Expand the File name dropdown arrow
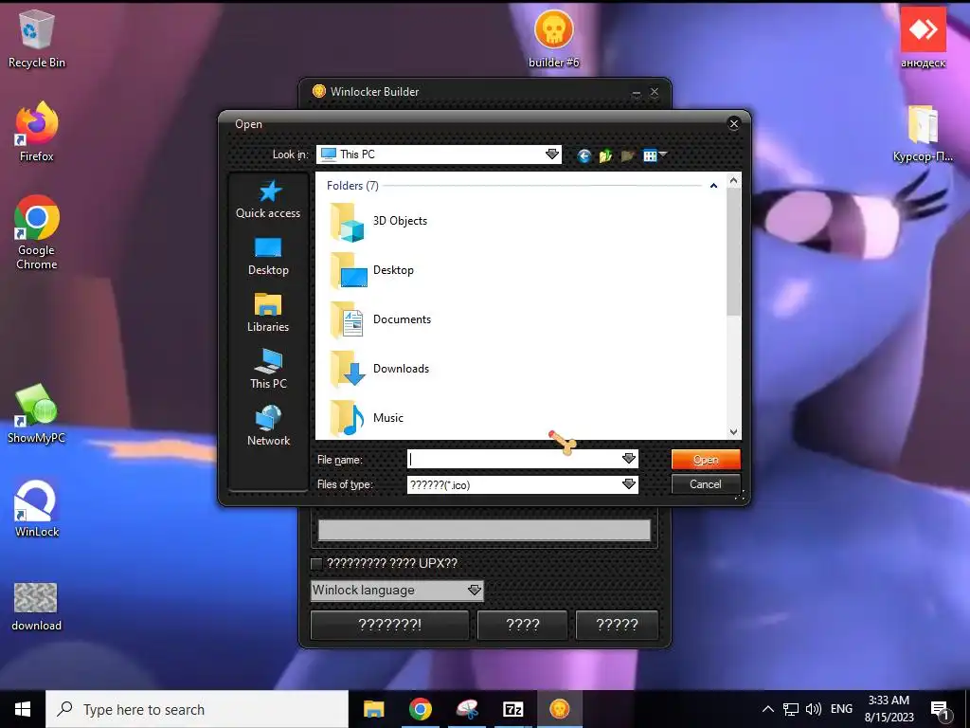Viewport: 970px width, 728px height. (629, 459)
